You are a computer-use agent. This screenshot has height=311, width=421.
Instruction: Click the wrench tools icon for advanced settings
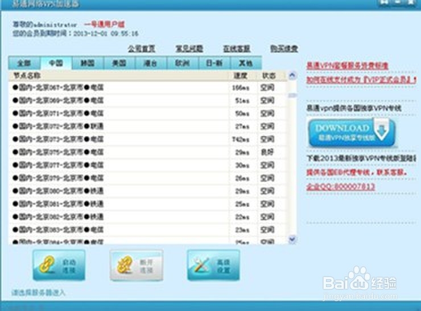tap(201, 265)
